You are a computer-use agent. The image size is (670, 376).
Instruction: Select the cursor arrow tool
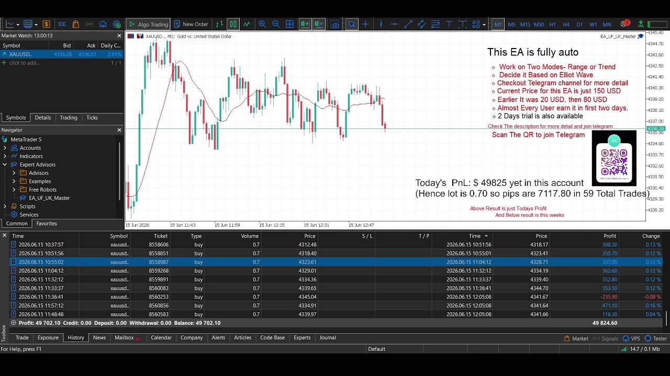pos(352,24)
